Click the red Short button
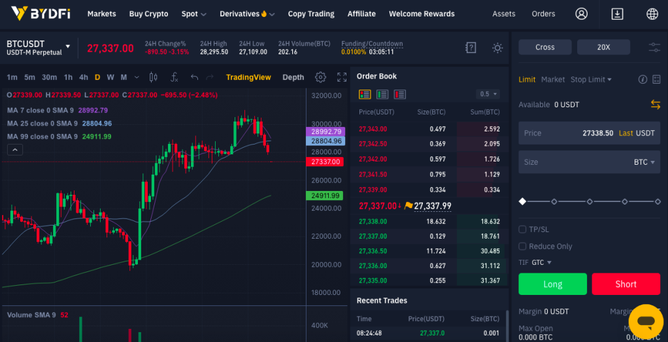Screen dimensions: 668x342 point(626,284)
